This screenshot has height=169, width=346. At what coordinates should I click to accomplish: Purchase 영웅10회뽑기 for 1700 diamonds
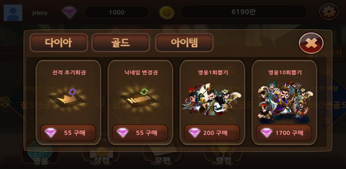coord(284,133)
